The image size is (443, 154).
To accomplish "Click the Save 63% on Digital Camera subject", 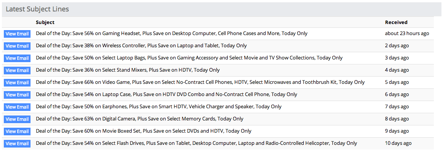I will 140,119.
